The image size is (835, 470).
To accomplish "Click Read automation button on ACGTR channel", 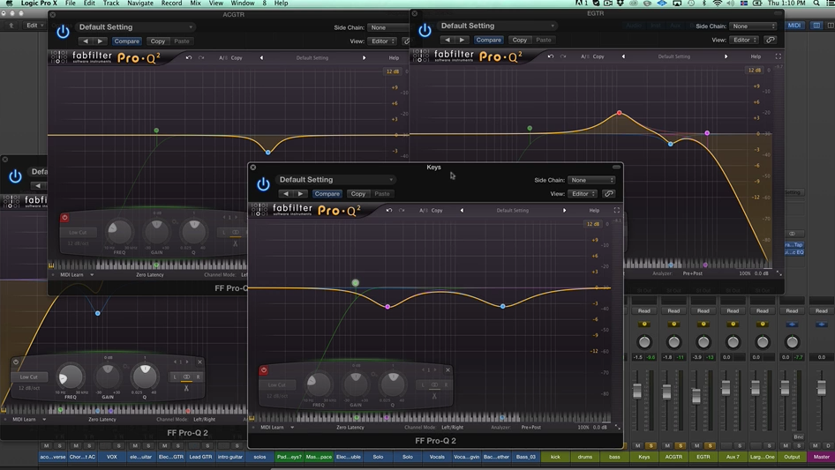I will point(673,311).
